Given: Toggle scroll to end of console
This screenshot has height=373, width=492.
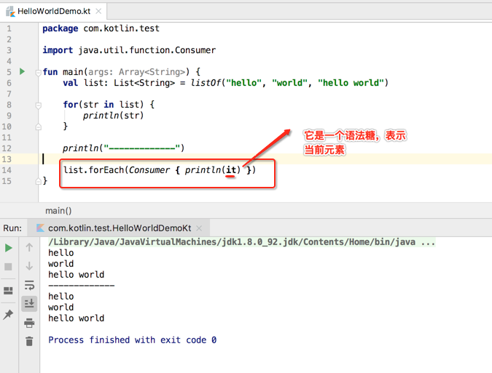Looking at the screenshot, I should pos(29,303).
